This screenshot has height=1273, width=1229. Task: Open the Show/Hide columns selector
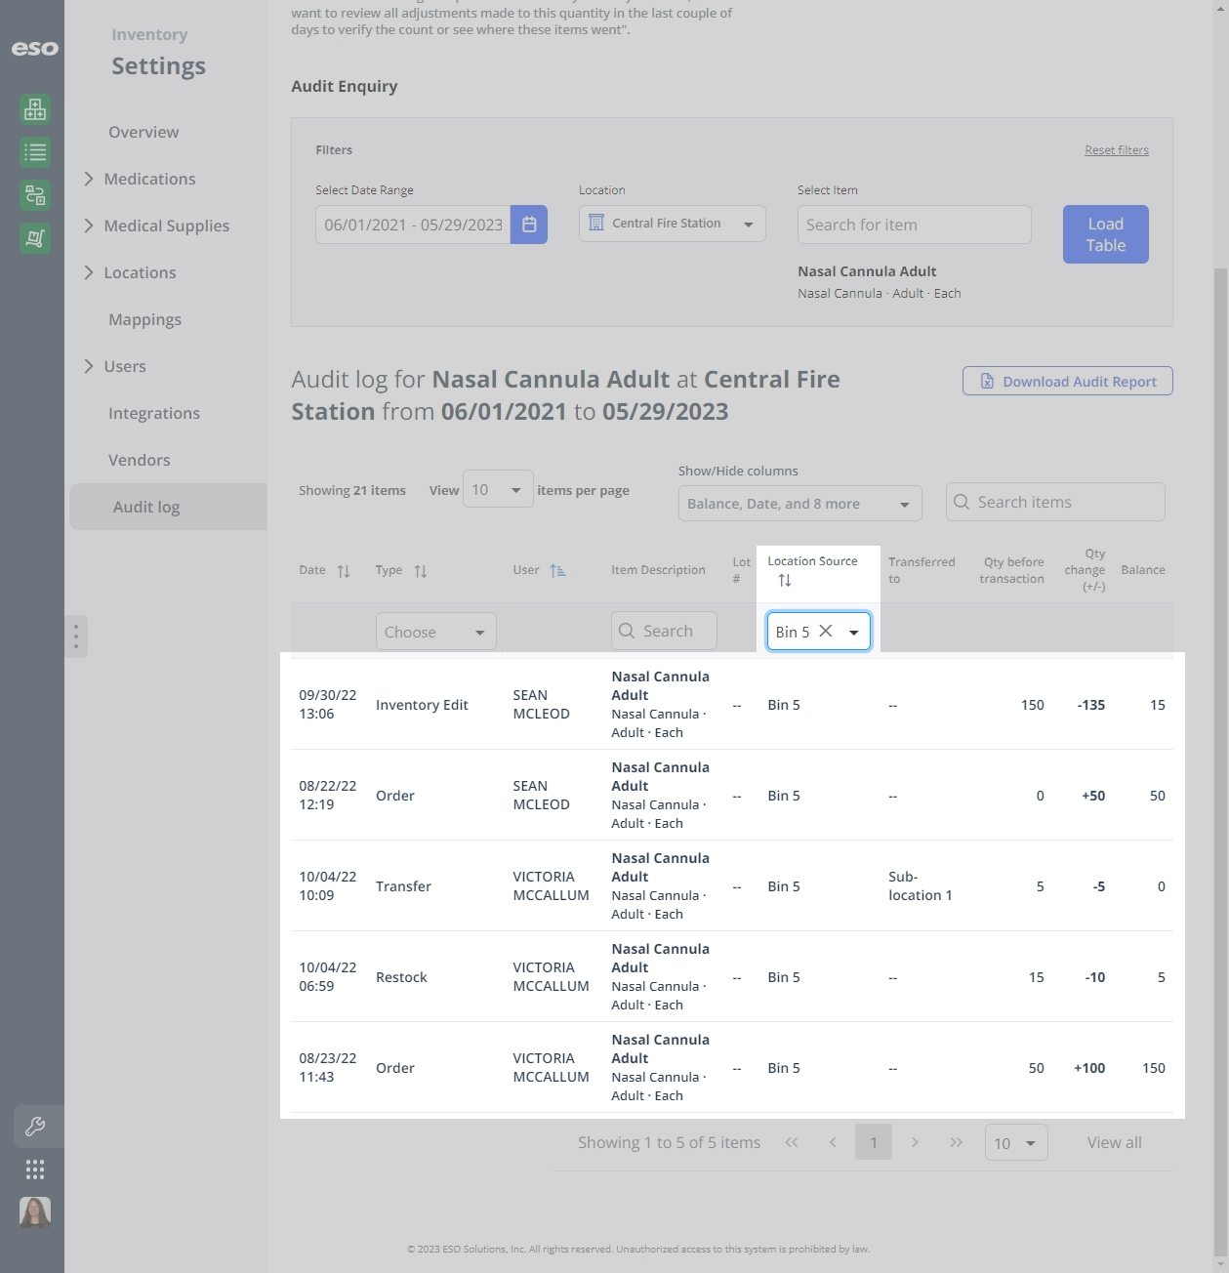tap(799, 503)
